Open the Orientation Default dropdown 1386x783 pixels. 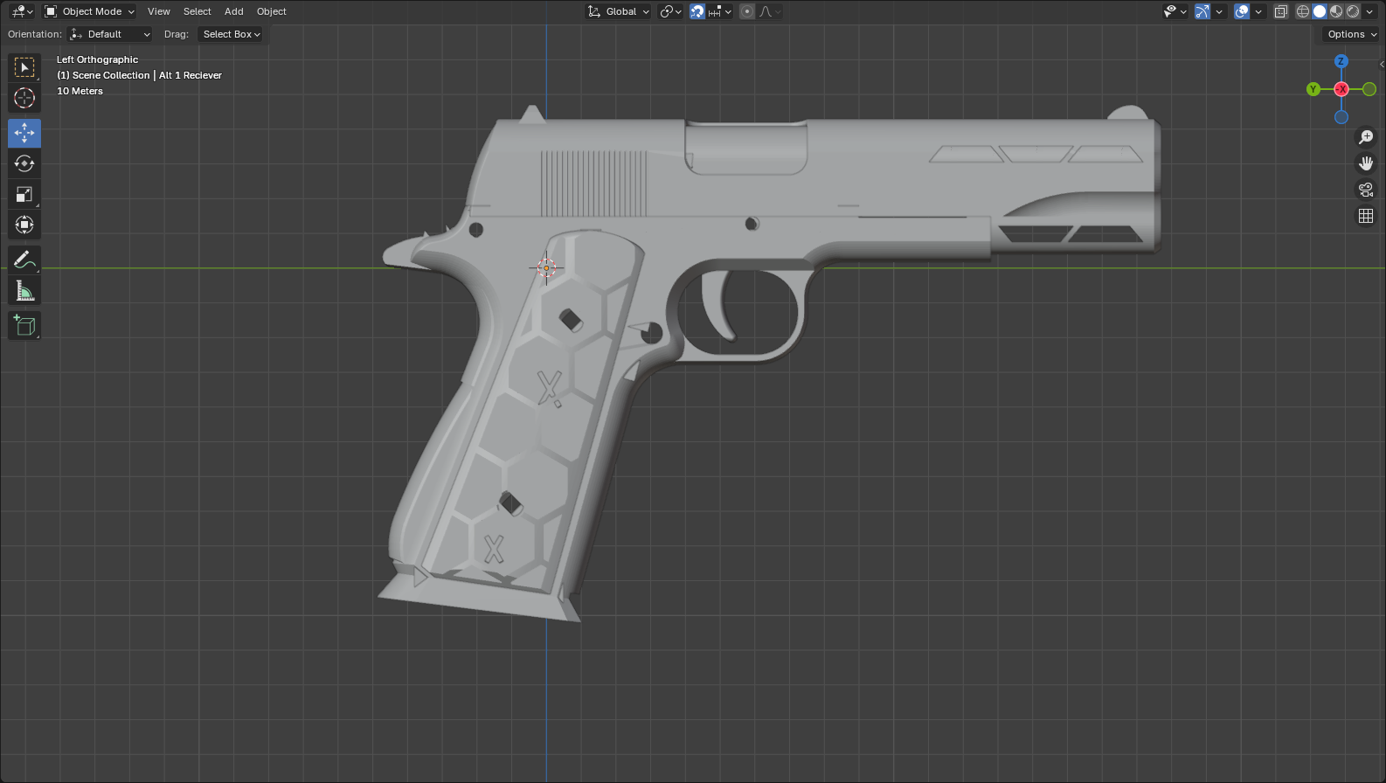click(x=110, y=34)
